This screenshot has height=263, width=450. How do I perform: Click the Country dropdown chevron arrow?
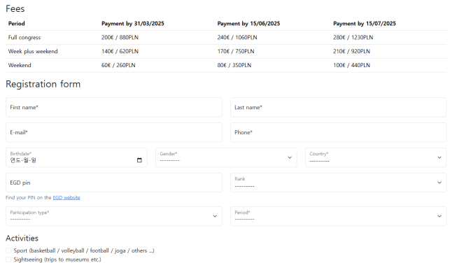(x=439, y=157)
